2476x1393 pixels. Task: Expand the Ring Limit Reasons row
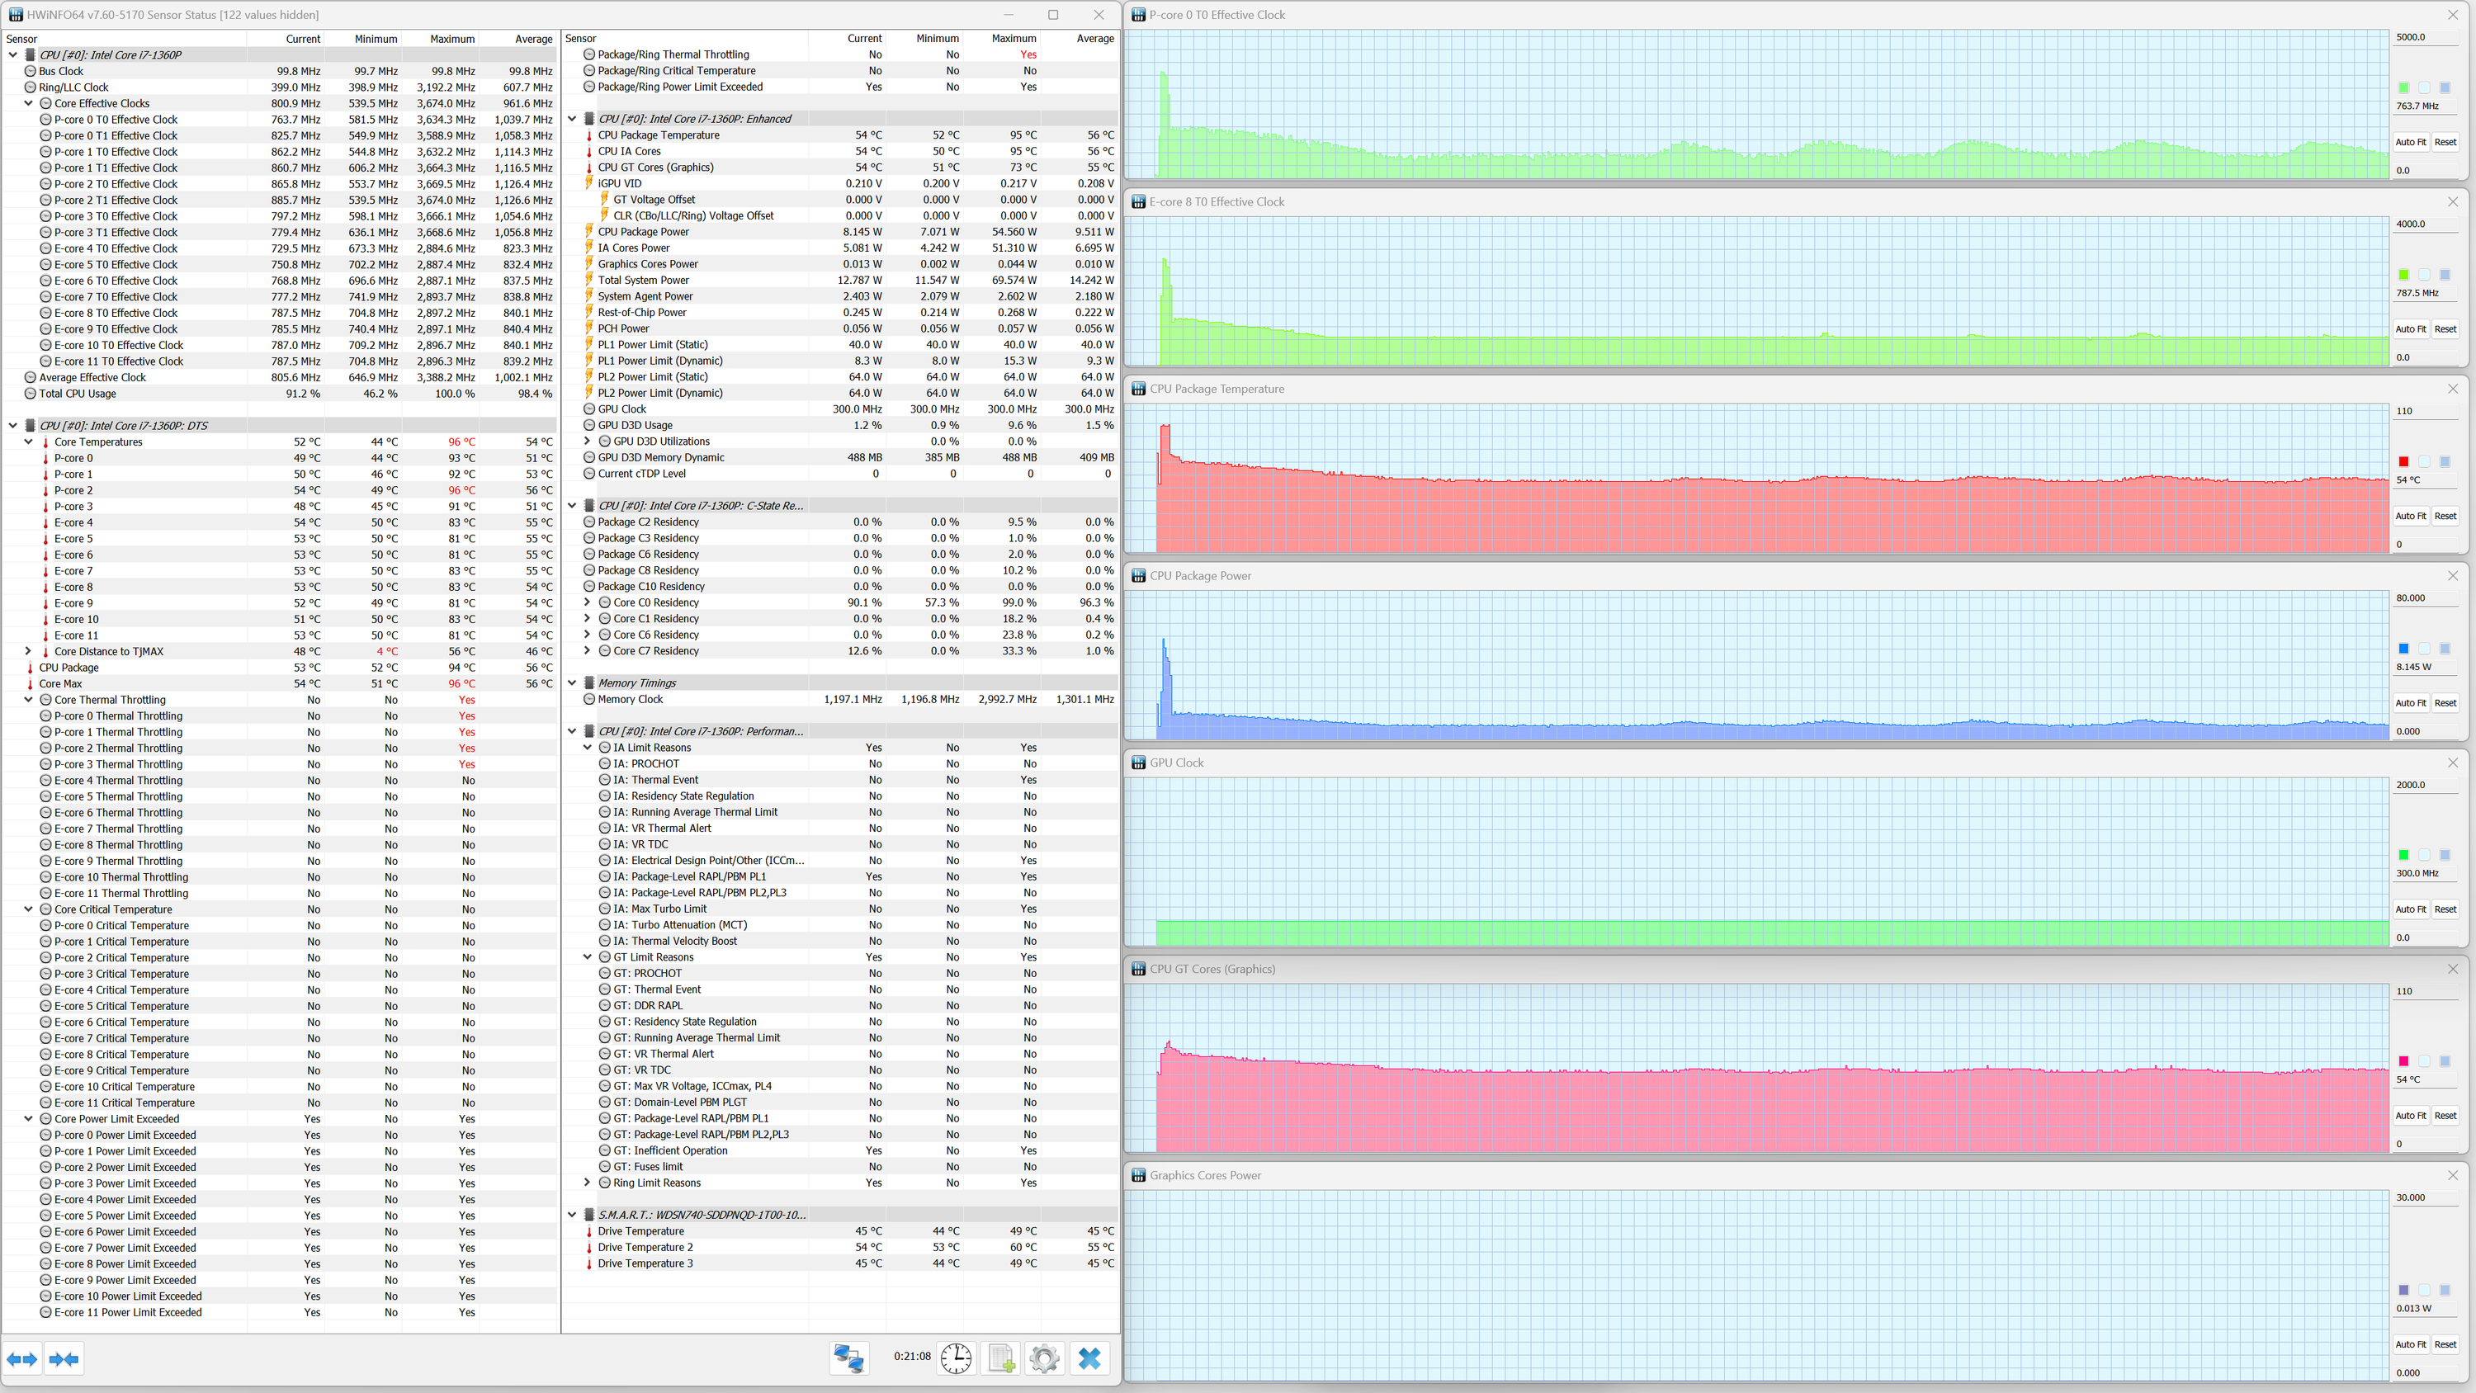click(588, 1183)
